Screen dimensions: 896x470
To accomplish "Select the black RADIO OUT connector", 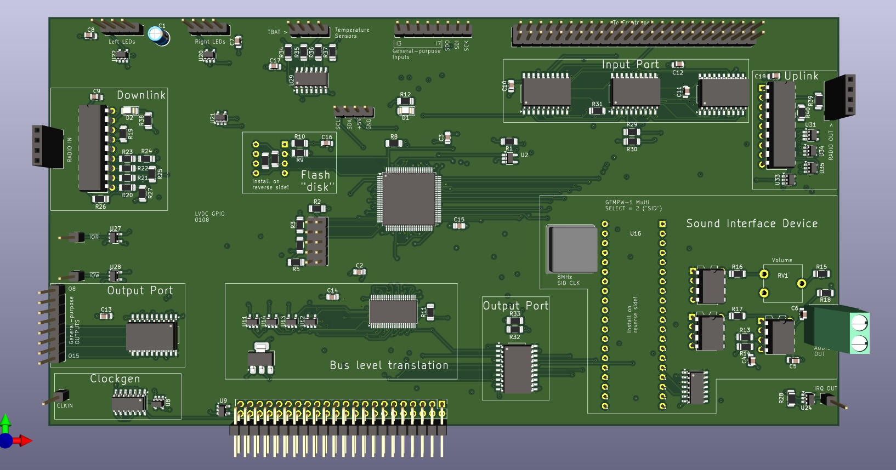I will point(840,96).
